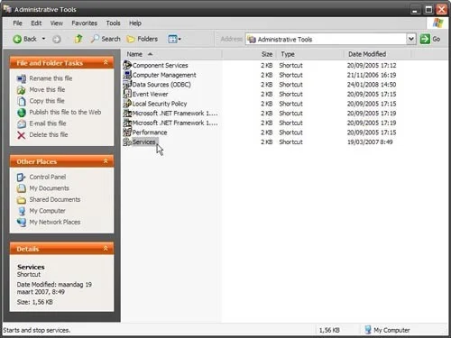Click Move this file link
Viewport: 451px width, 338px height.
(x=47, y=89)
